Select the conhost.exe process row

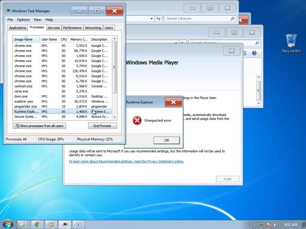tap(62, 86)
